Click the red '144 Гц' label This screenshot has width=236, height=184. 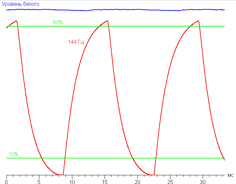click(76, 42)
